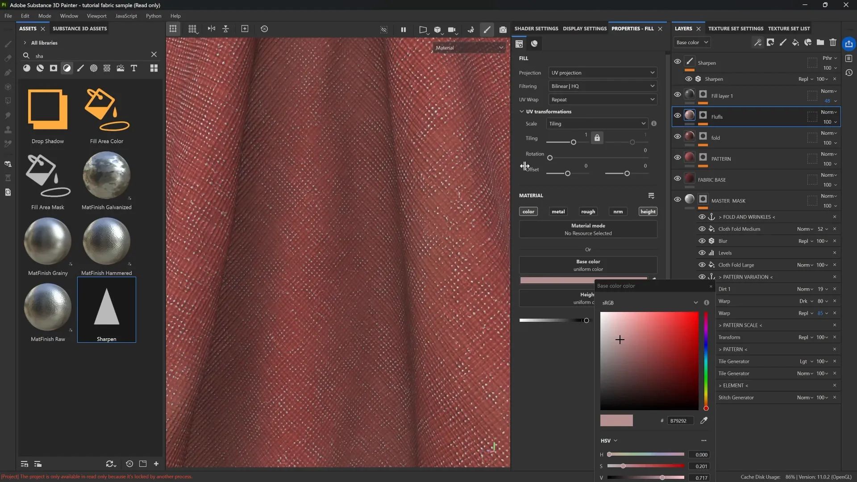Viewport: 857px width, 482px height.
Task: Toggle visibility of the PATTERN layer
Action: click(x=678, y=158)
